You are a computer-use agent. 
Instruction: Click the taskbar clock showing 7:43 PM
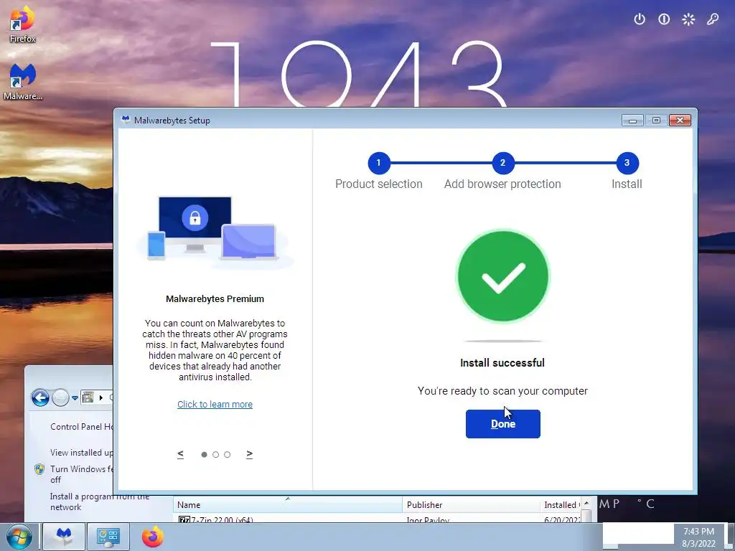coord(698,537)
